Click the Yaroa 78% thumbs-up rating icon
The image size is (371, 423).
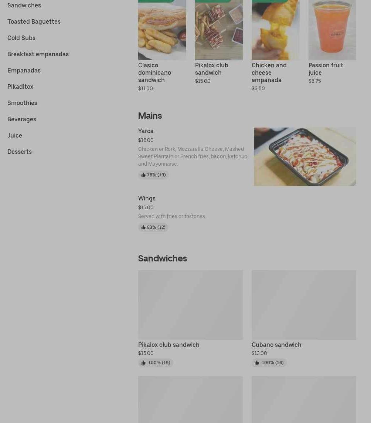pyautogui.click(x=143, y=175)
